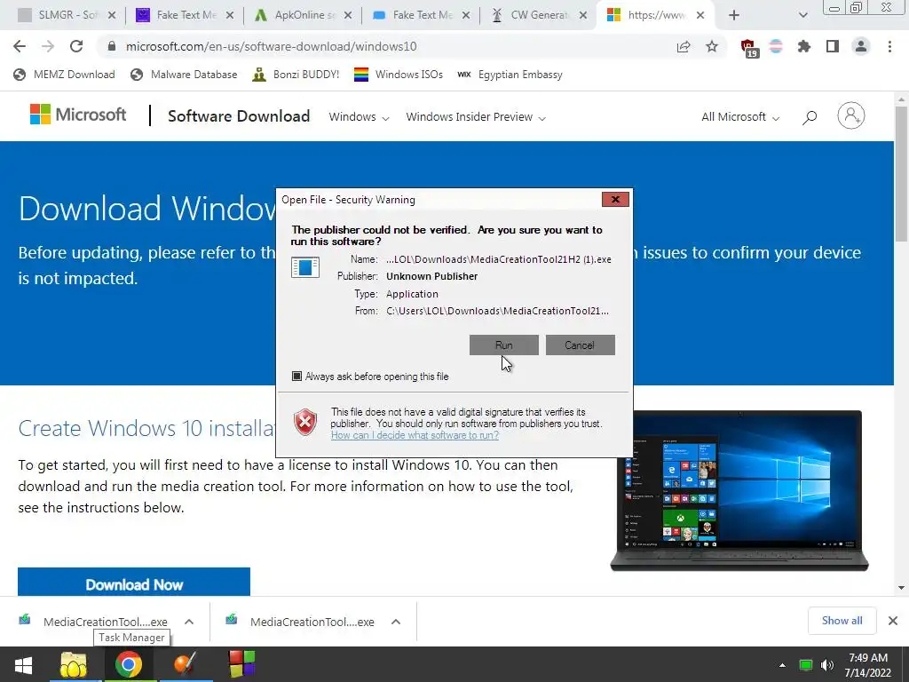The height and width of the screenshot is (682, 909).
Task: Click the Microsoft logo
Action: click(78, 115)
